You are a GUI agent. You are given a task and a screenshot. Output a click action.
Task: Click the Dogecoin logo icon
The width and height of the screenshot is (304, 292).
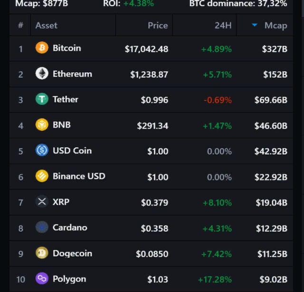42,253
